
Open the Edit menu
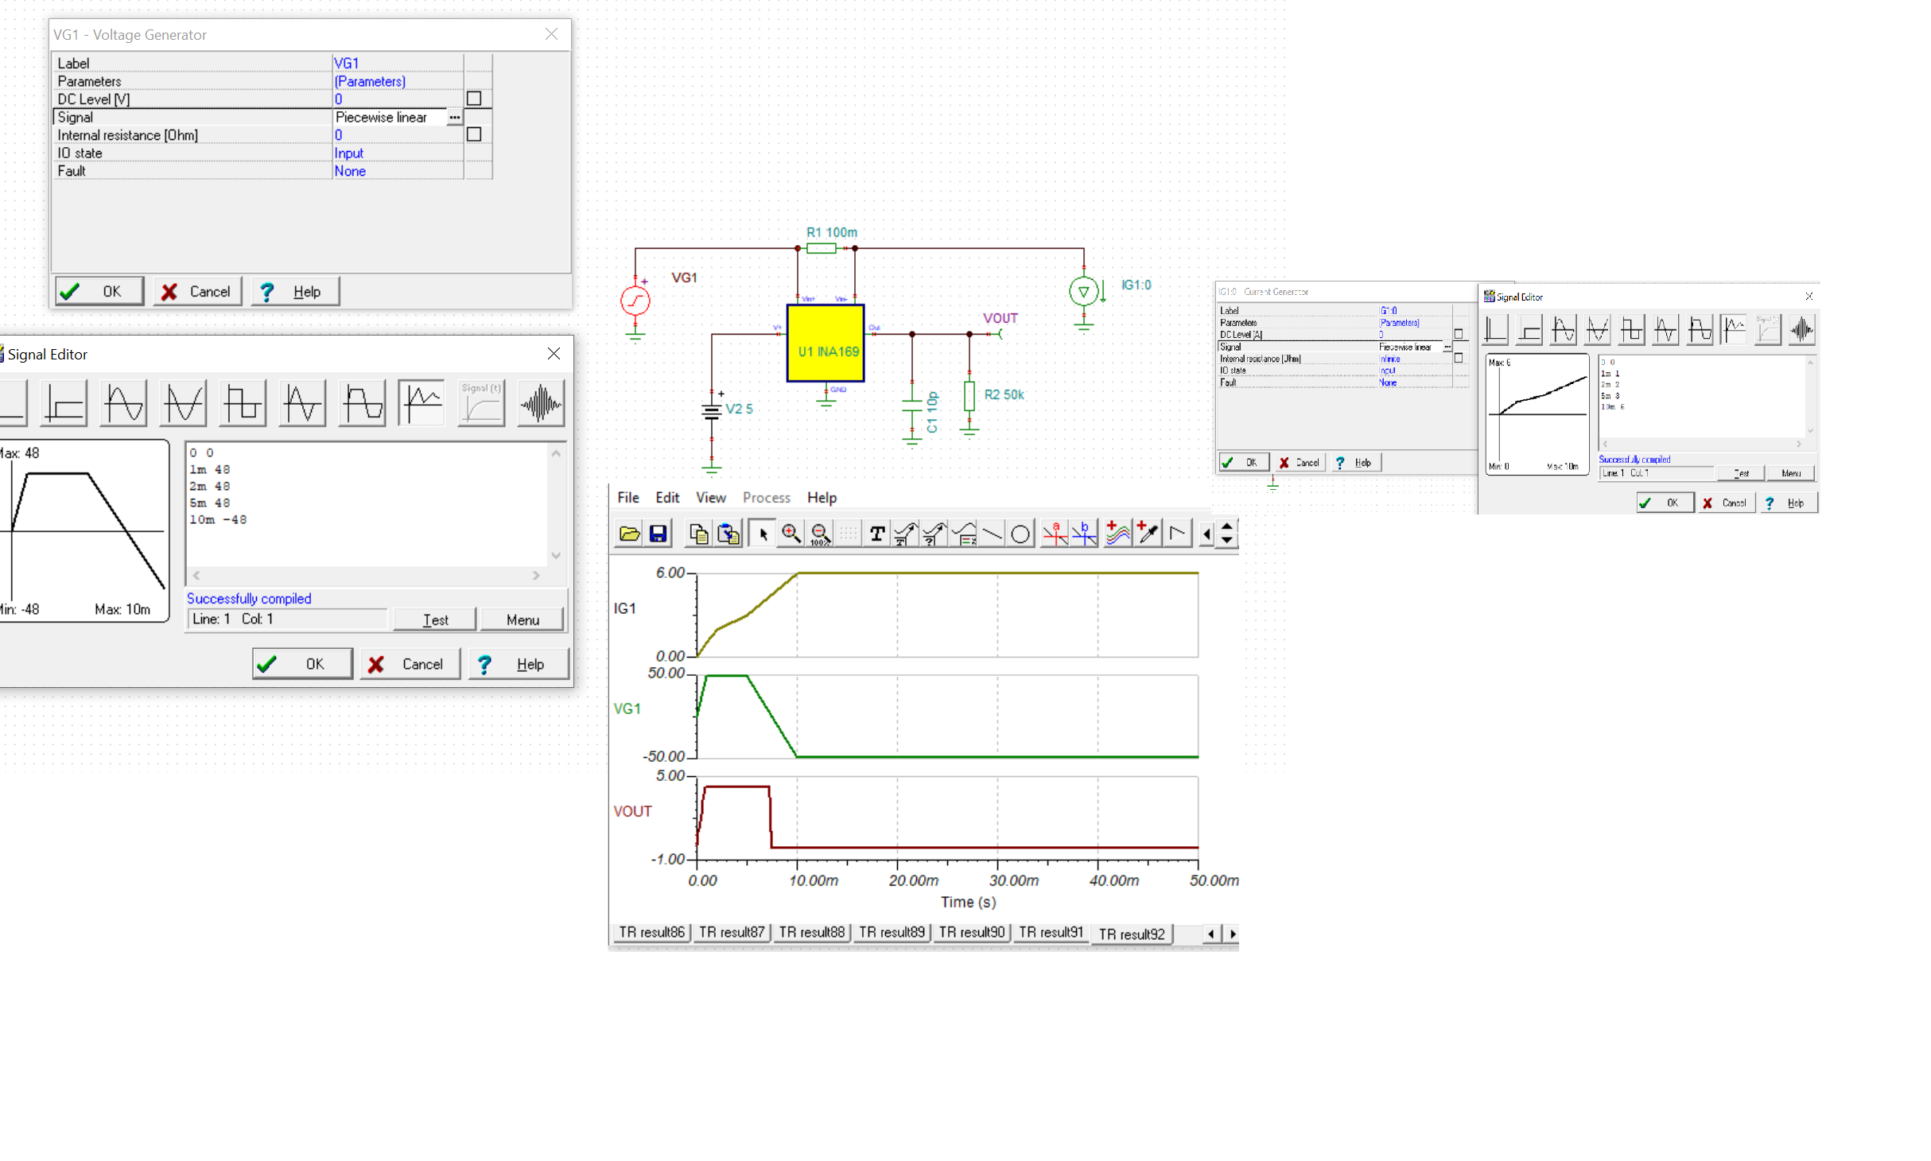click(667, 498)
